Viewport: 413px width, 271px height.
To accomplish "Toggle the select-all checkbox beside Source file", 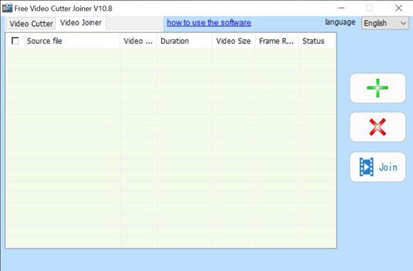I will click(15, 41).
